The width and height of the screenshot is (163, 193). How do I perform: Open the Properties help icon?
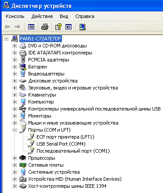click(58, 27)
